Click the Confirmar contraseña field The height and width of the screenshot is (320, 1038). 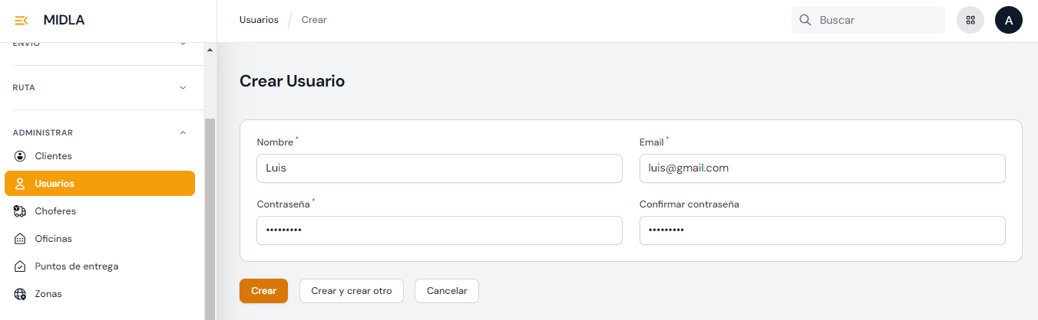click(x=822, y=230)
